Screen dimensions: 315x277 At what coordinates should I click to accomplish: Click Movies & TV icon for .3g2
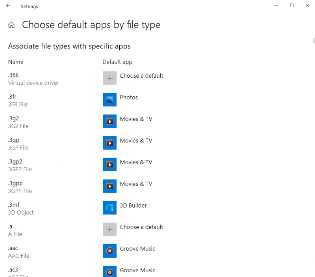point(110,121)
